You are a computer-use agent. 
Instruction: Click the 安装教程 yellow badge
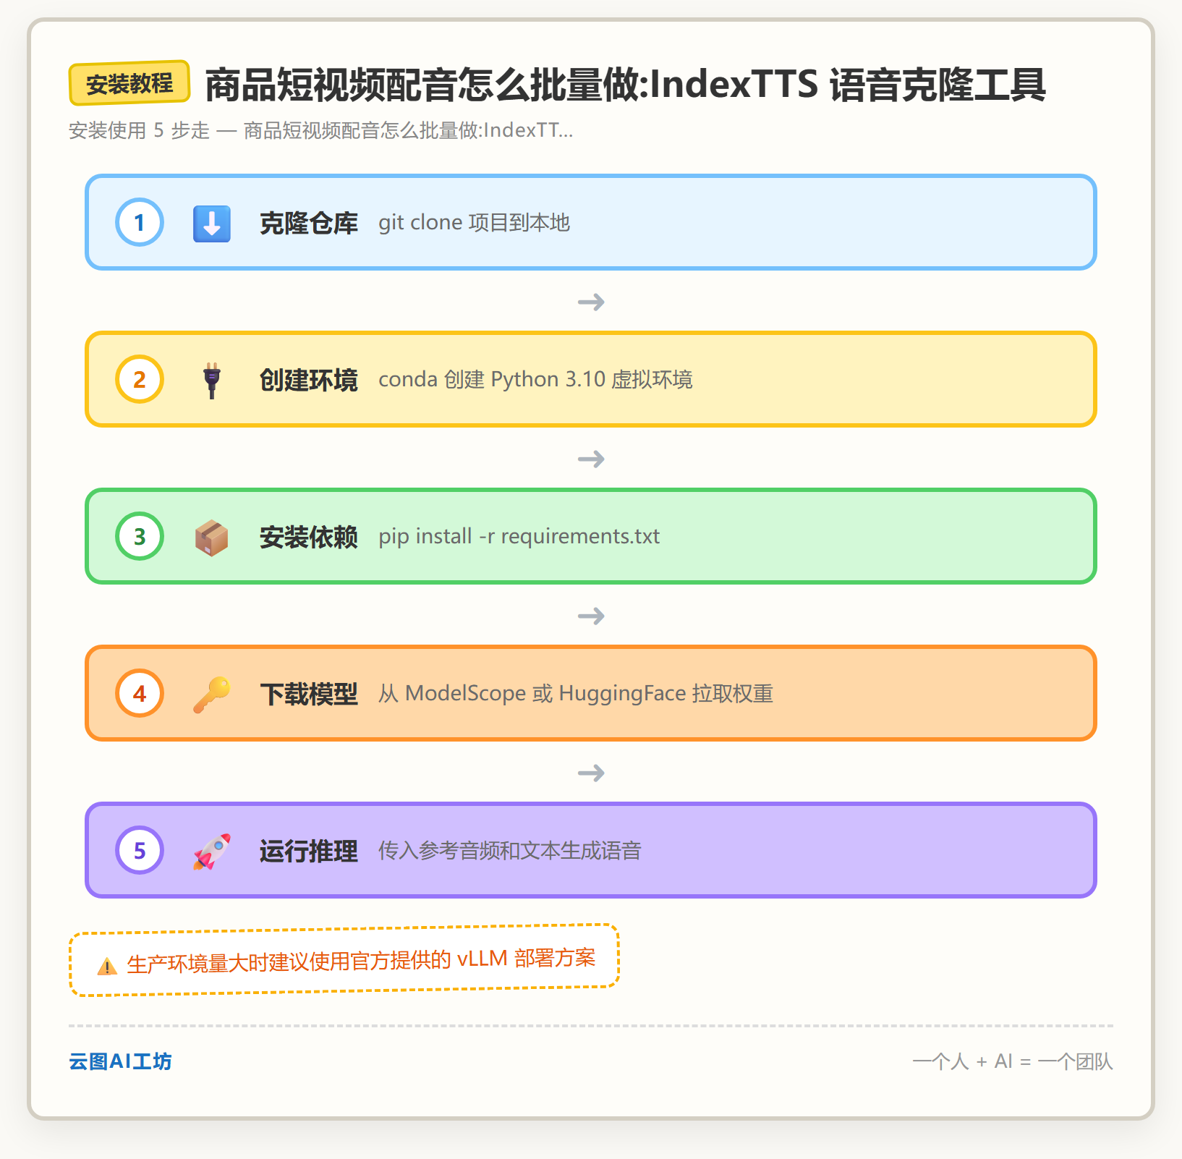pos(129,83)
